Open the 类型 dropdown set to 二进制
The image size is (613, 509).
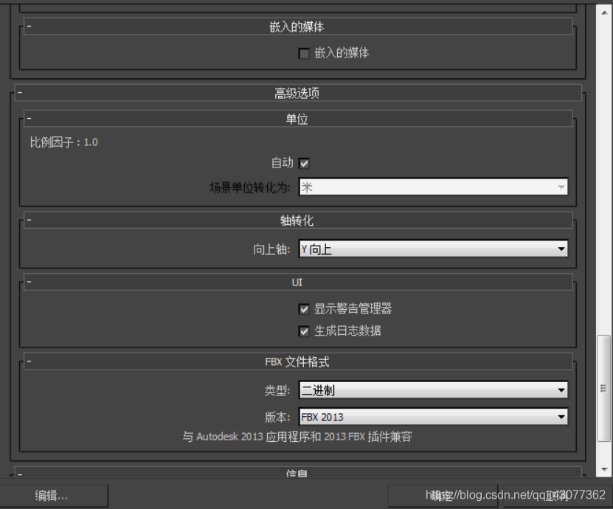433,390
